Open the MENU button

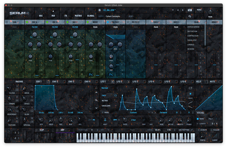199,10
